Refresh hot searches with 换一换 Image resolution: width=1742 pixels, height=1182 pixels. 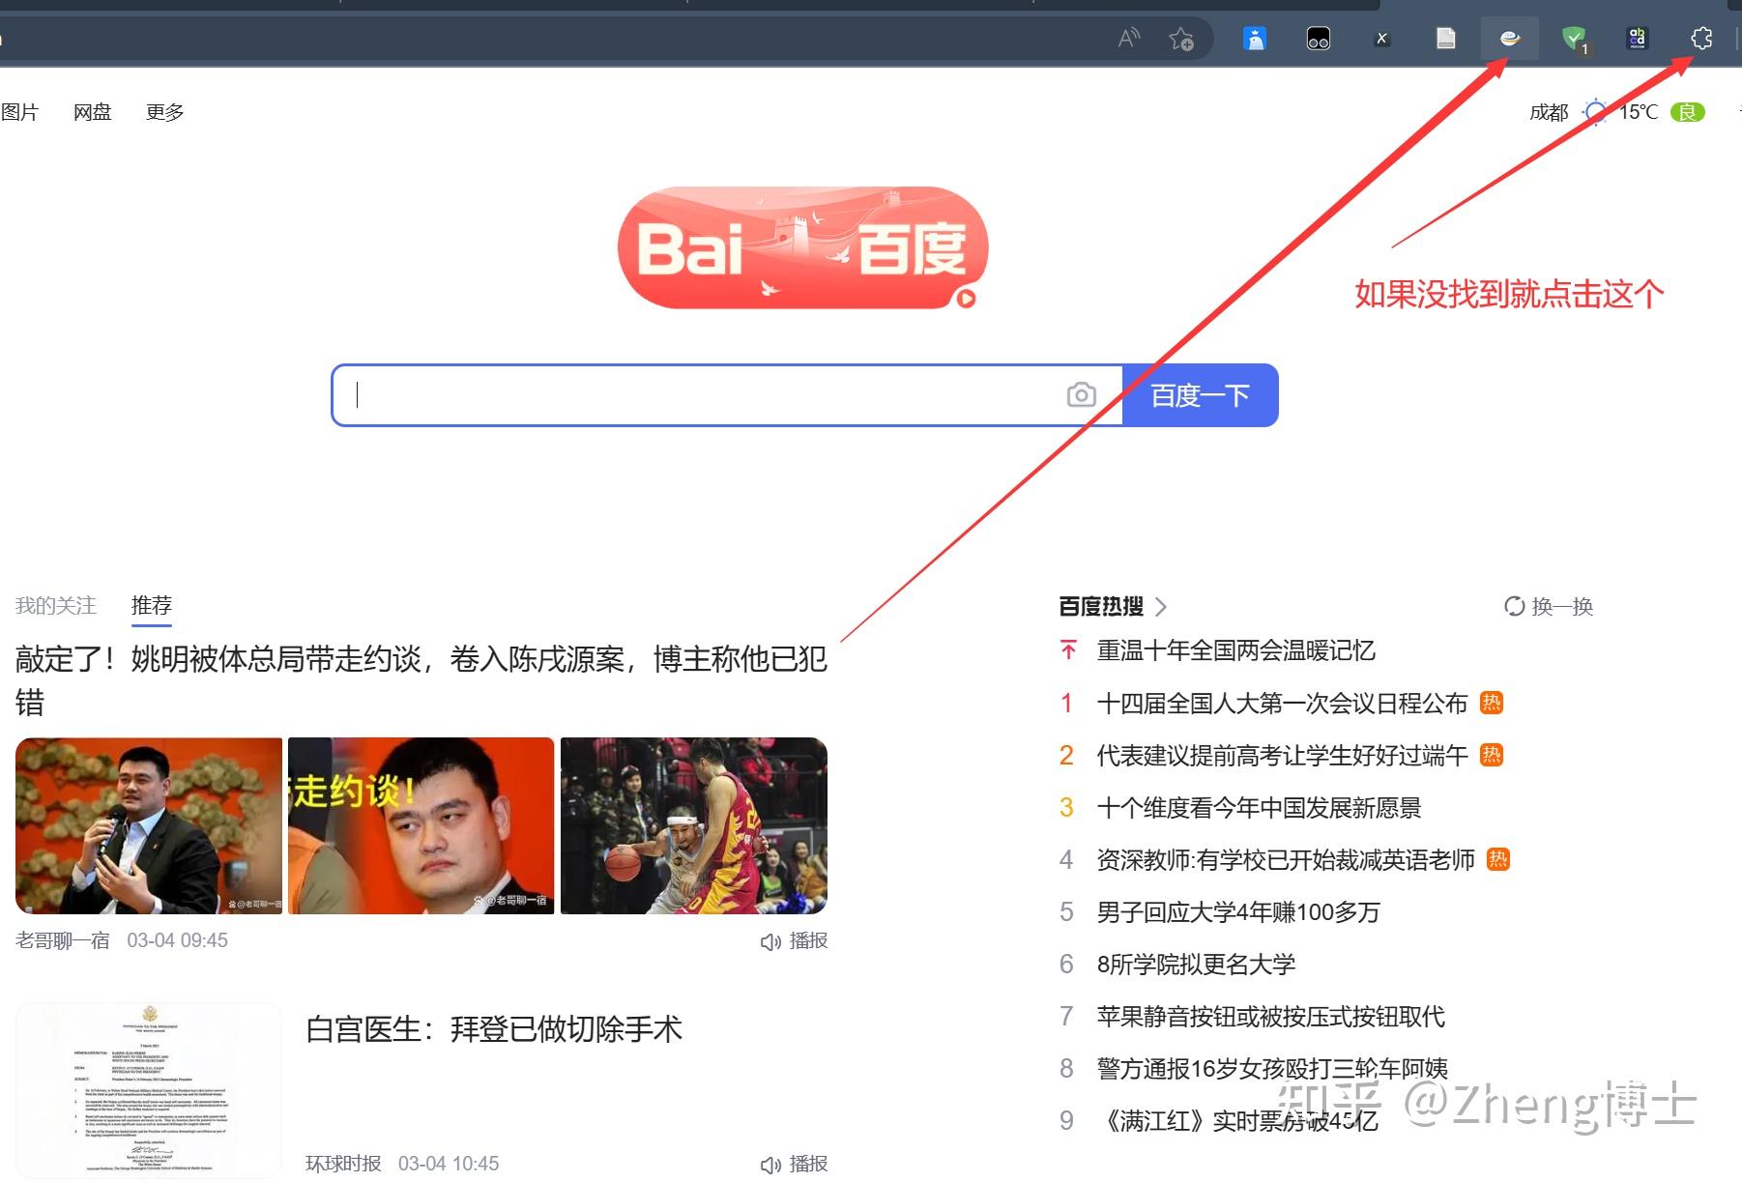pyautogui.click(x=1549, y=606)
